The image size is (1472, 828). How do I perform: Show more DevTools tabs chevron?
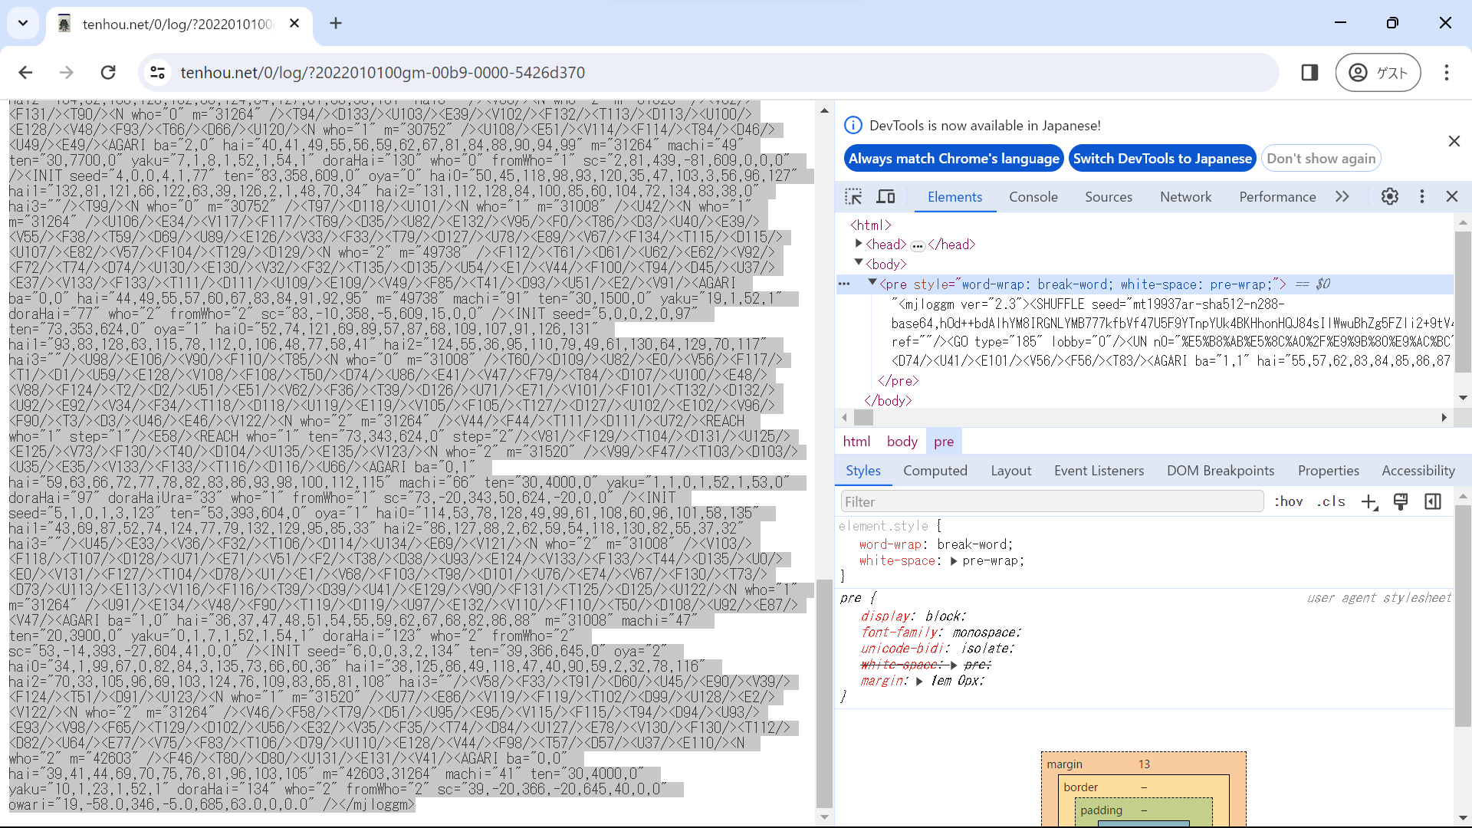(x=1342, y=196)
